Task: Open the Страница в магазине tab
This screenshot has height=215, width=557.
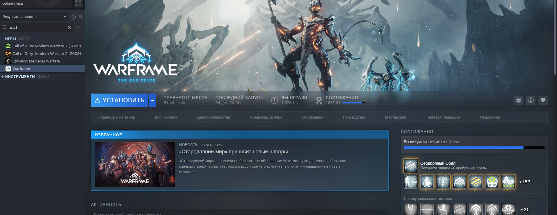Action: pos(116,117)
